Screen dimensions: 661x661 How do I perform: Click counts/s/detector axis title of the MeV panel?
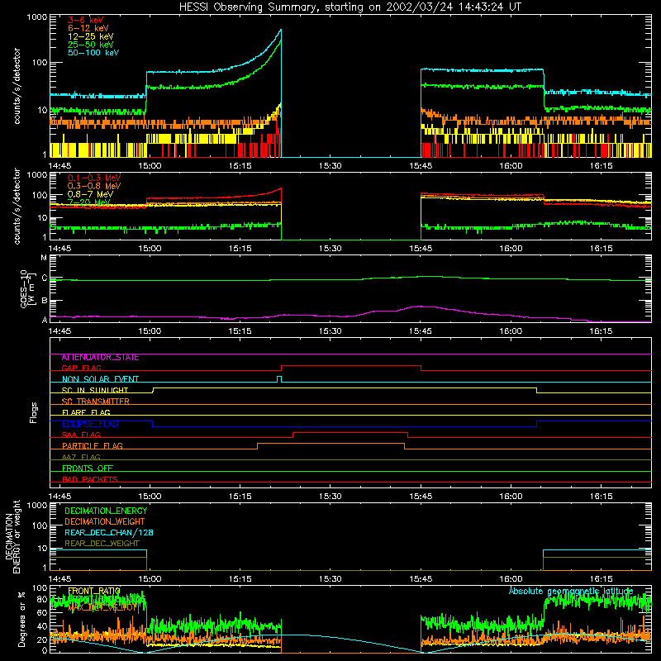[x=17, y=206]
